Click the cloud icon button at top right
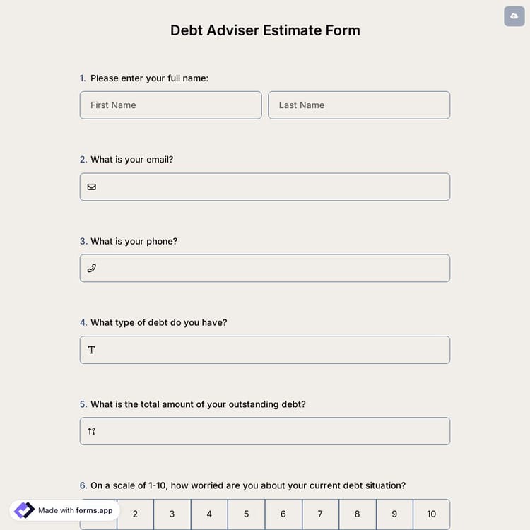The width and height of the screenshot is (530, 530). point(514,16)
